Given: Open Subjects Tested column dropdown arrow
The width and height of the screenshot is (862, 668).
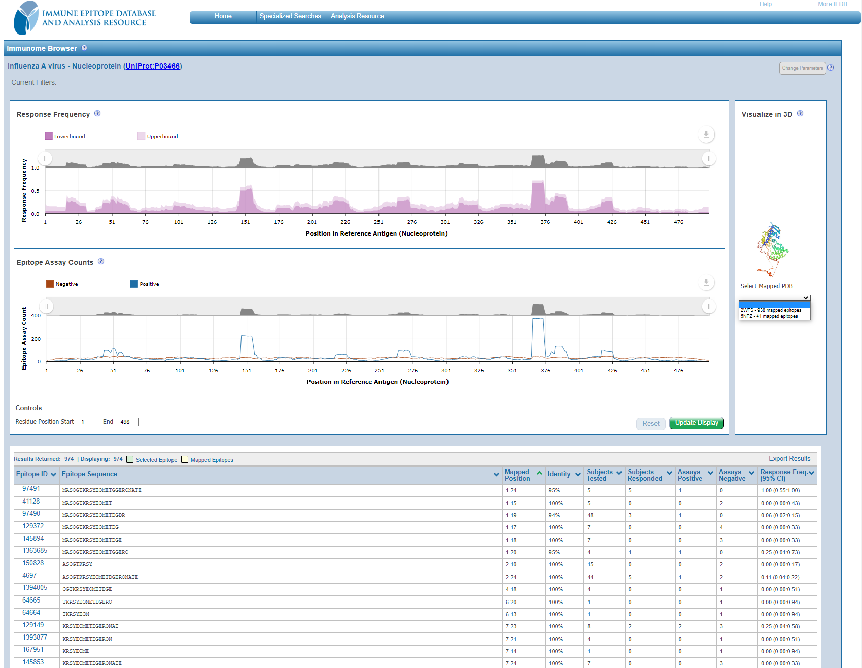Looking at the screenshot, I should (x=619, y=473).
